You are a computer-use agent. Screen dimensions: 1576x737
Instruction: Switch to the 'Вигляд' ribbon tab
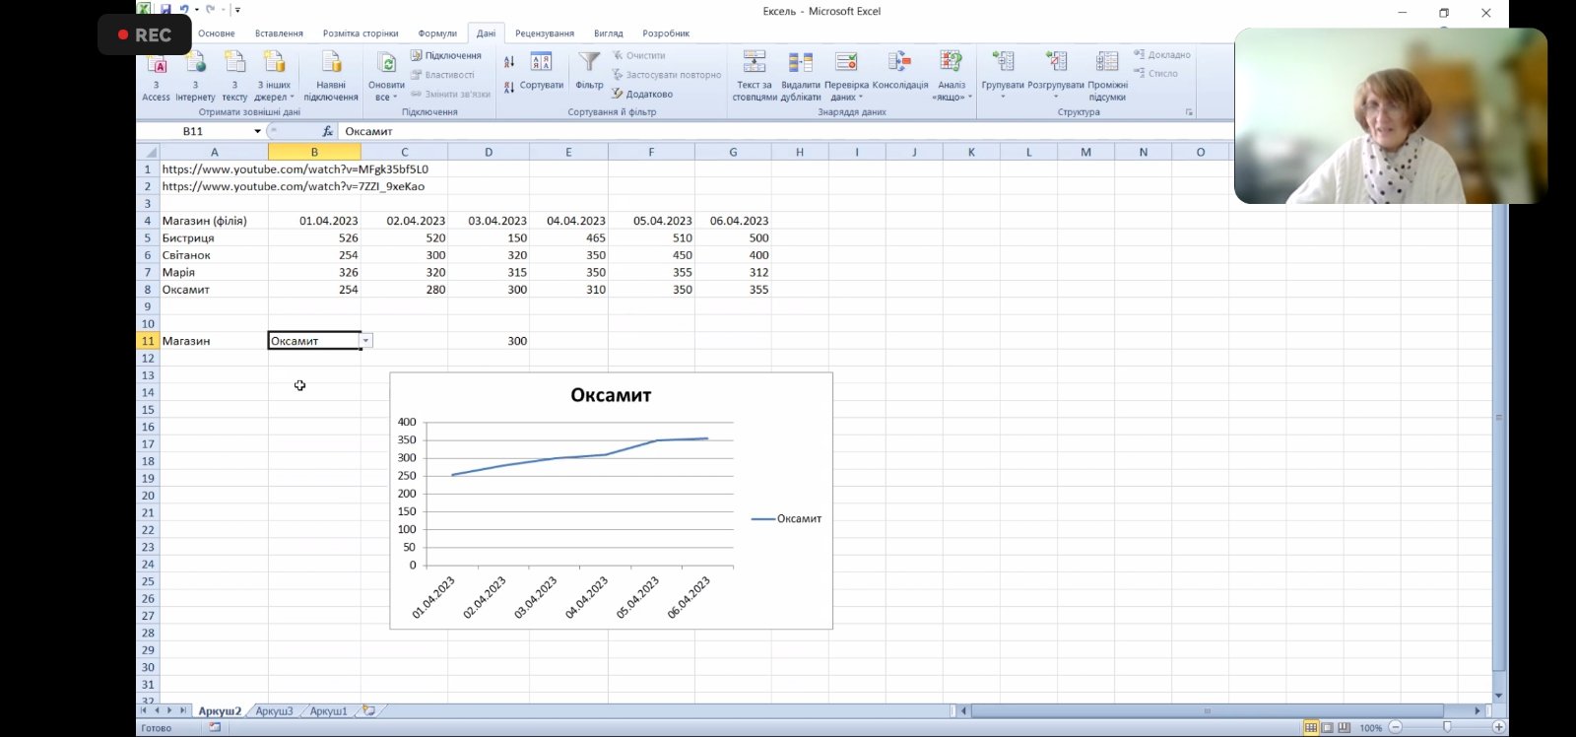tap(608, 33)
